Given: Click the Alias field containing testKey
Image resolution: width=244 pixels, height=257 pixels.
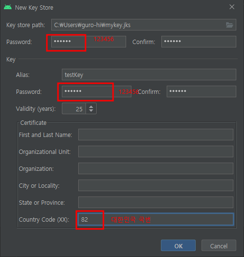Looking at the screenshot, I should (149, 75).
